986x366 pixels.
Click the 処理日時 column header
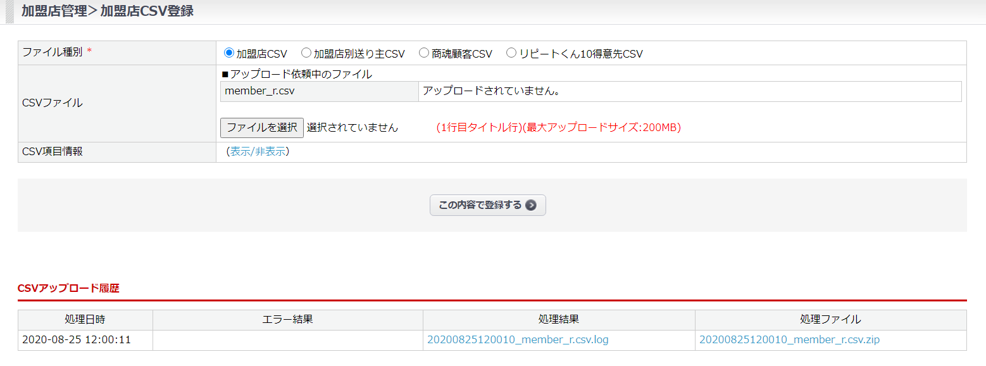coord(85,320)
